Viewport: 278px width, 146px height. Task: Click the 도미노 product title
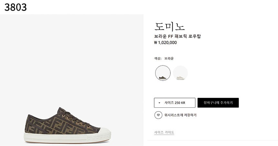tap(170, 26)
